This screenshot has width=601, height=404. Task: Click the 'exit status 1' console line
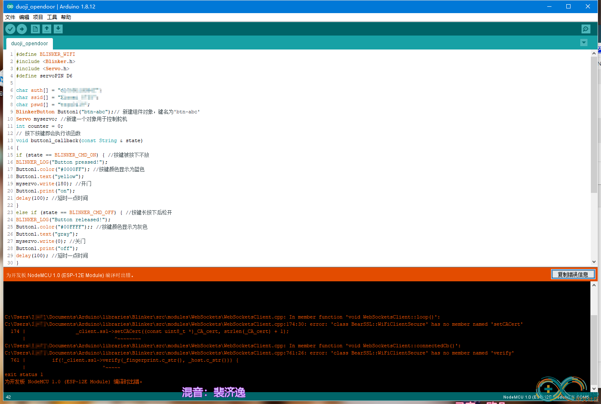[x=24, y=374]
